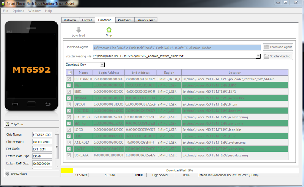This screenshot has width=304, height=187.
Task: Click the EMMC Flash gear icon
Action: (x=7, y=174)
